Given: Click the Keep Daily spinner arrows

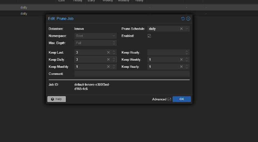Looking at the screenshot, I should (x=114, y=59).
